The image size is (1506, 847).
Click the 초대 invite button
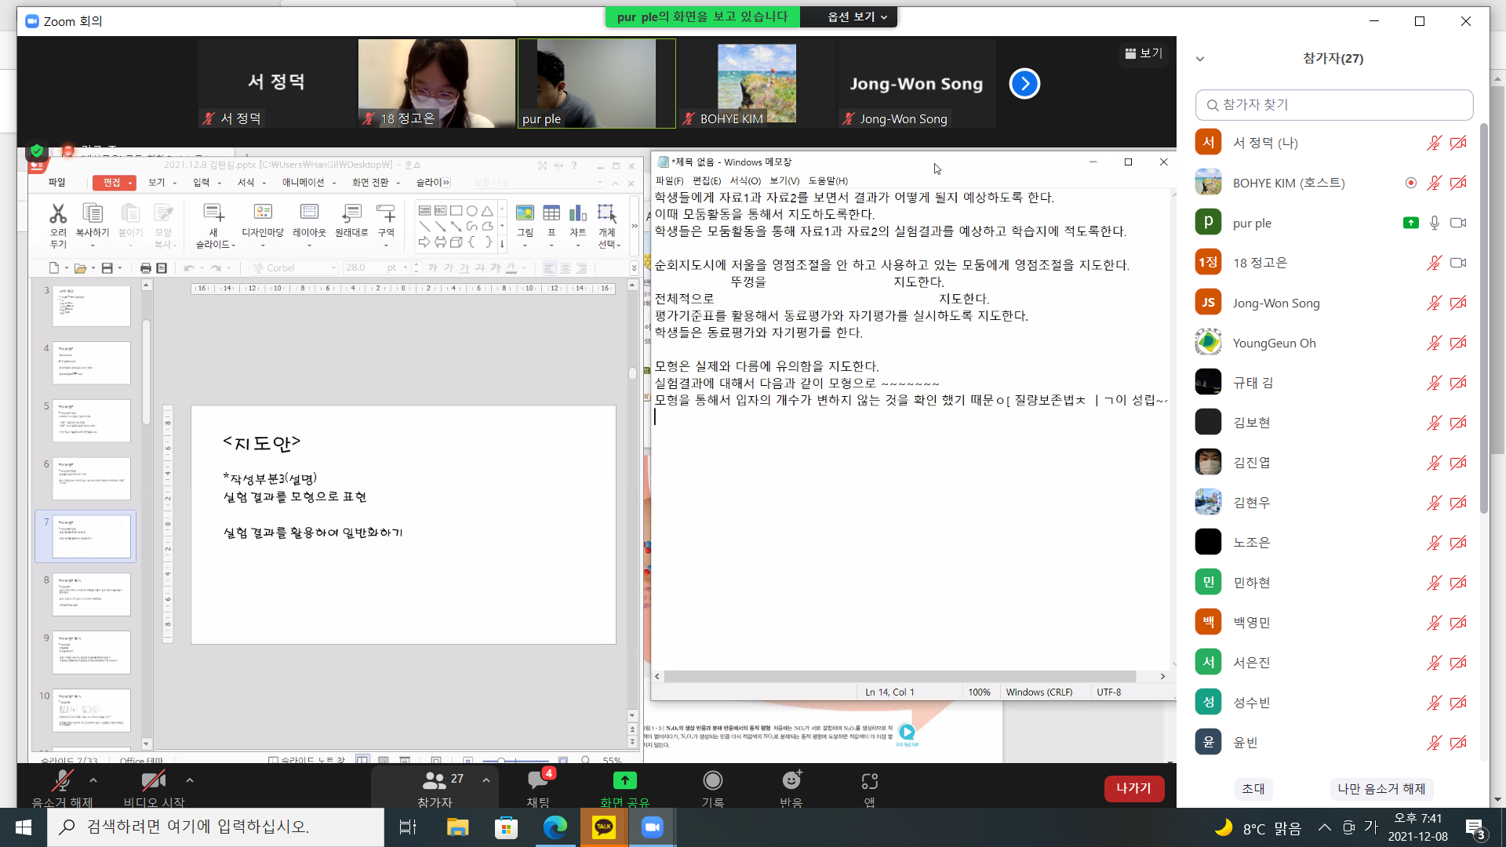1253,788
